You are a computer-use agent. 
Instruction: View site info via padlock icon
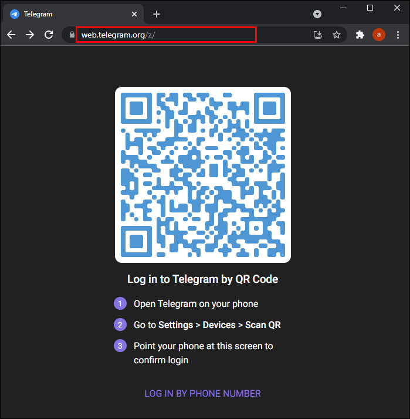tap(72, 35)
